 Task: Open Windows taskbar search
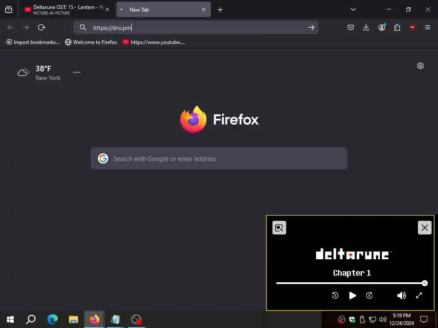(31, 319)
